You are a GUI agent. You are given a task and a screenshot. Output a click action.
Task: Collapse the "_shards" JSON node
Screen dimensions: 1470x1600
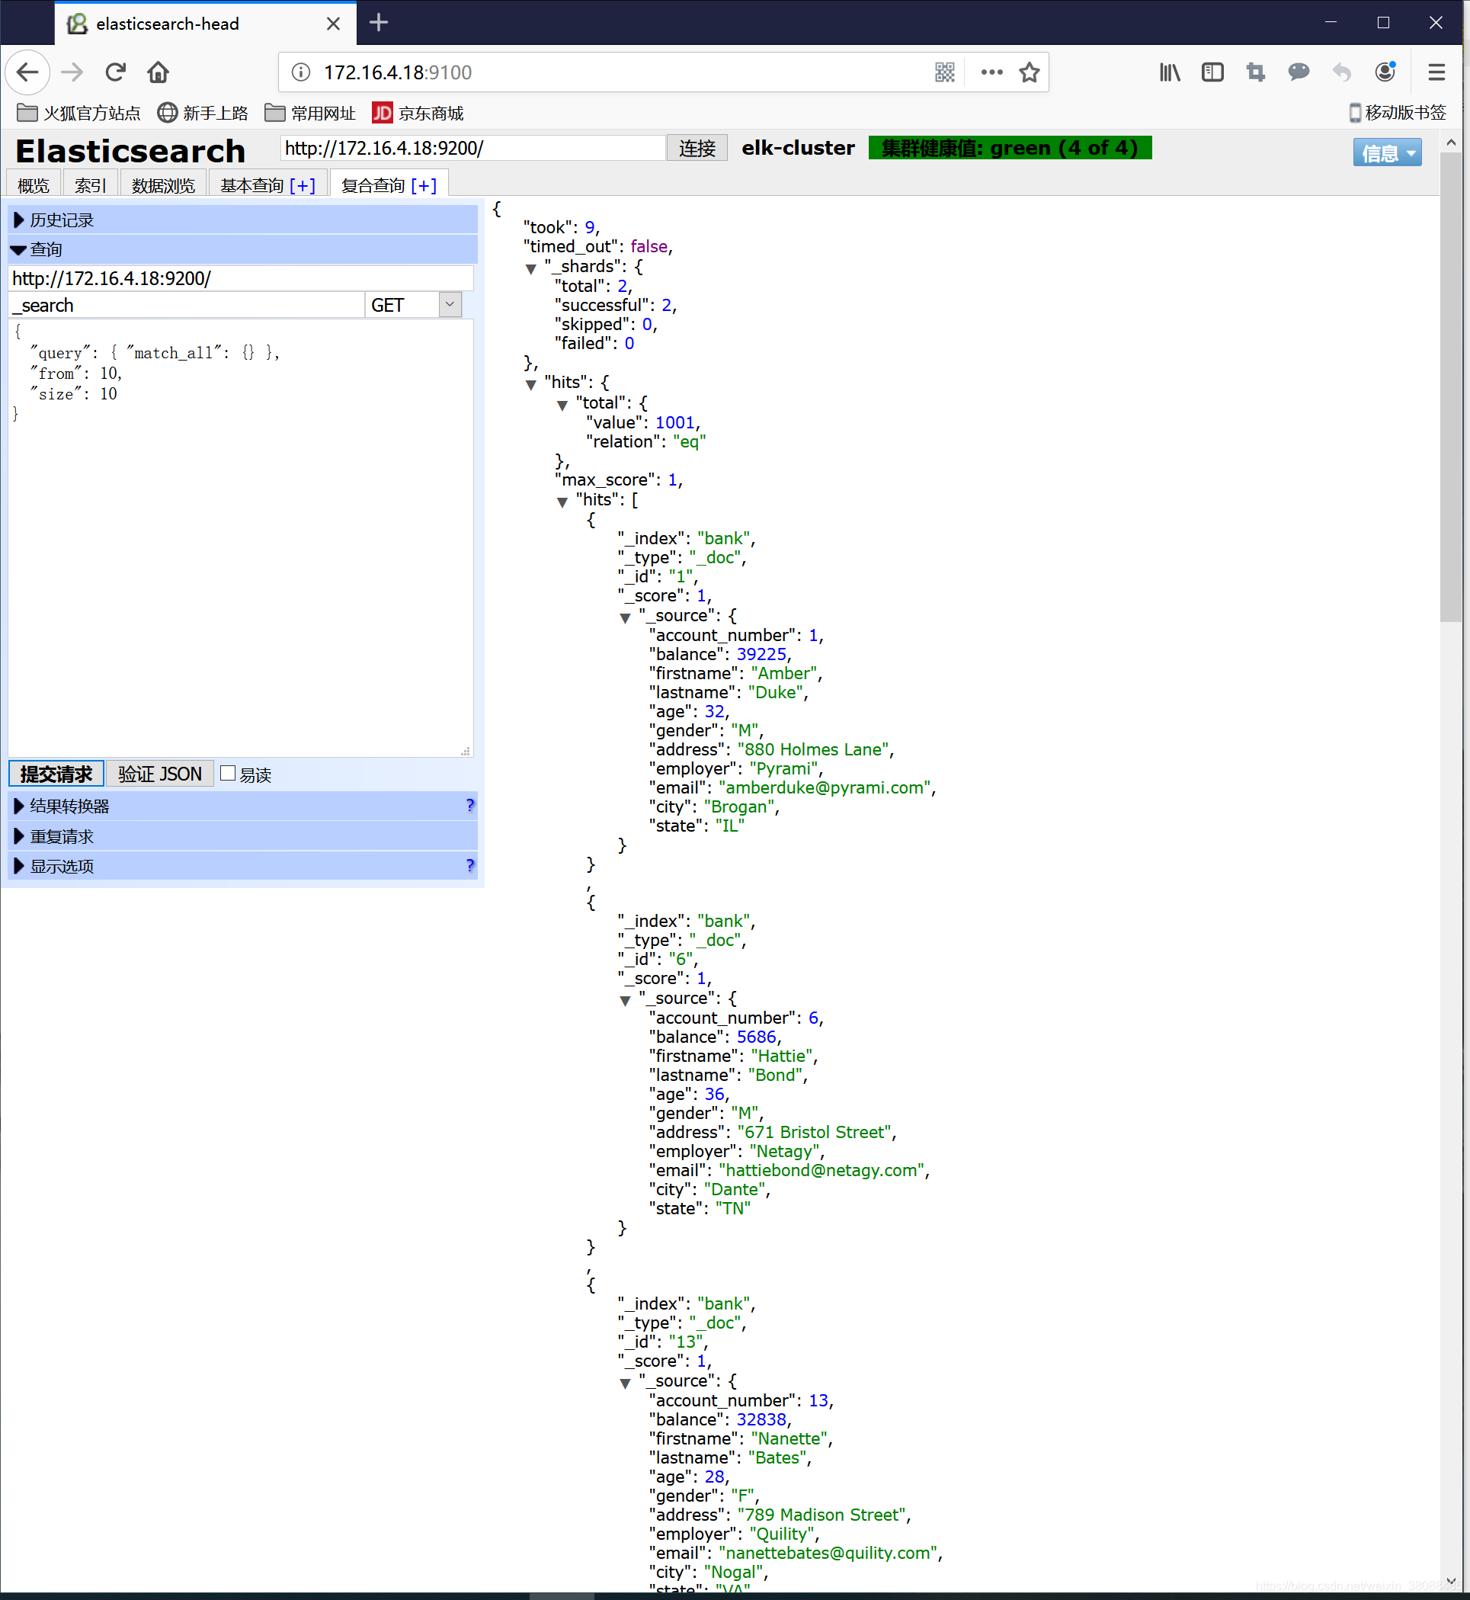tap(531, 269)
